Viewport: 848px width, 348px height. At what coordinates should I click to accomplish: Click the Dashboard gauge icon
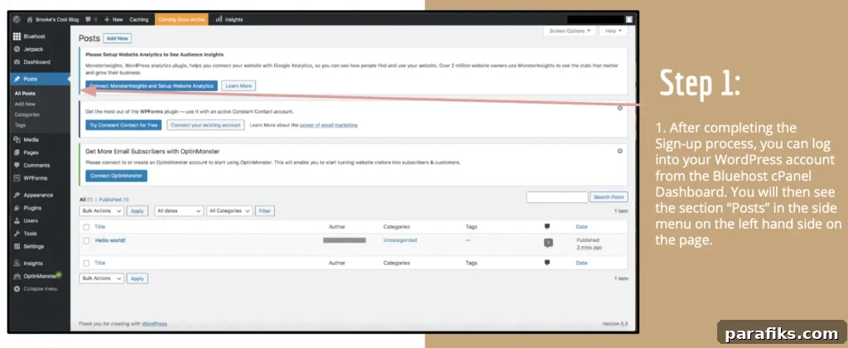pyautogui.click(x=17, y=62)
